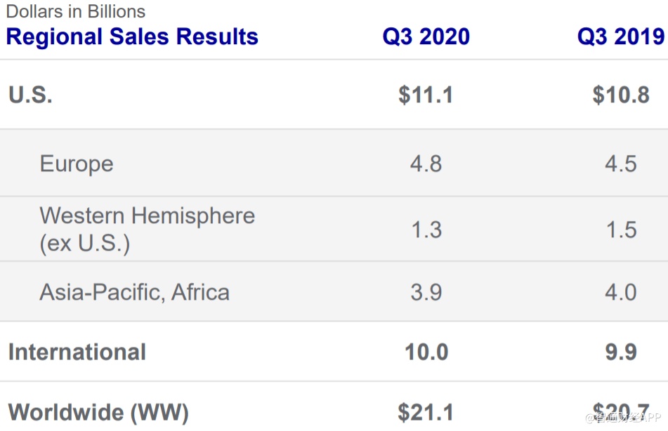The height and width of the screenshot is (431, 668).
Task: Select Europe's Q3 2019 value 4.5
Action: [x=621, y=164]
